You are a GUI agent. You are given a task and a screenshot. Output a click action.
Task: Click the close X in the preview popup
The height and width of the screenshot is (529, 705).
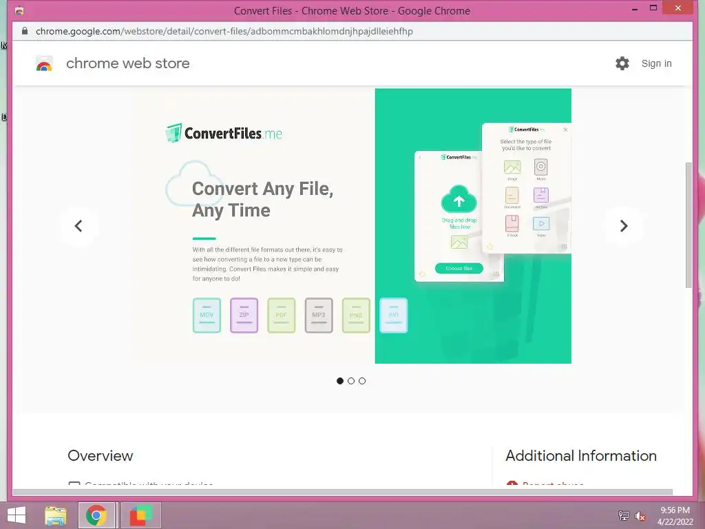[565, 129]
